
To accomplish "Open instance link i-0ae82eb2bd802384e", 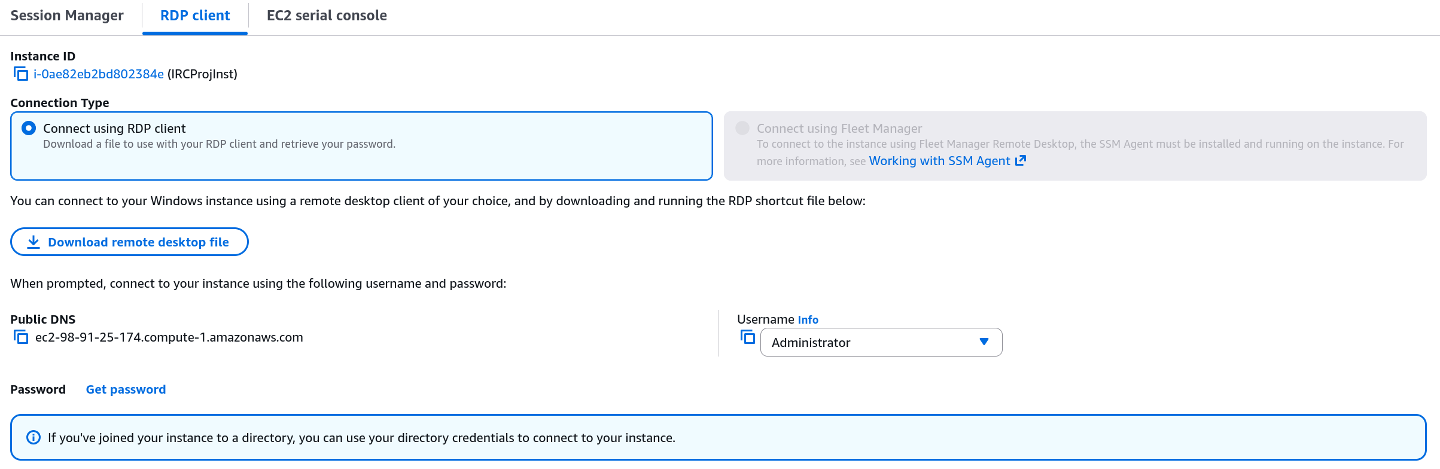I will [99, 74].
